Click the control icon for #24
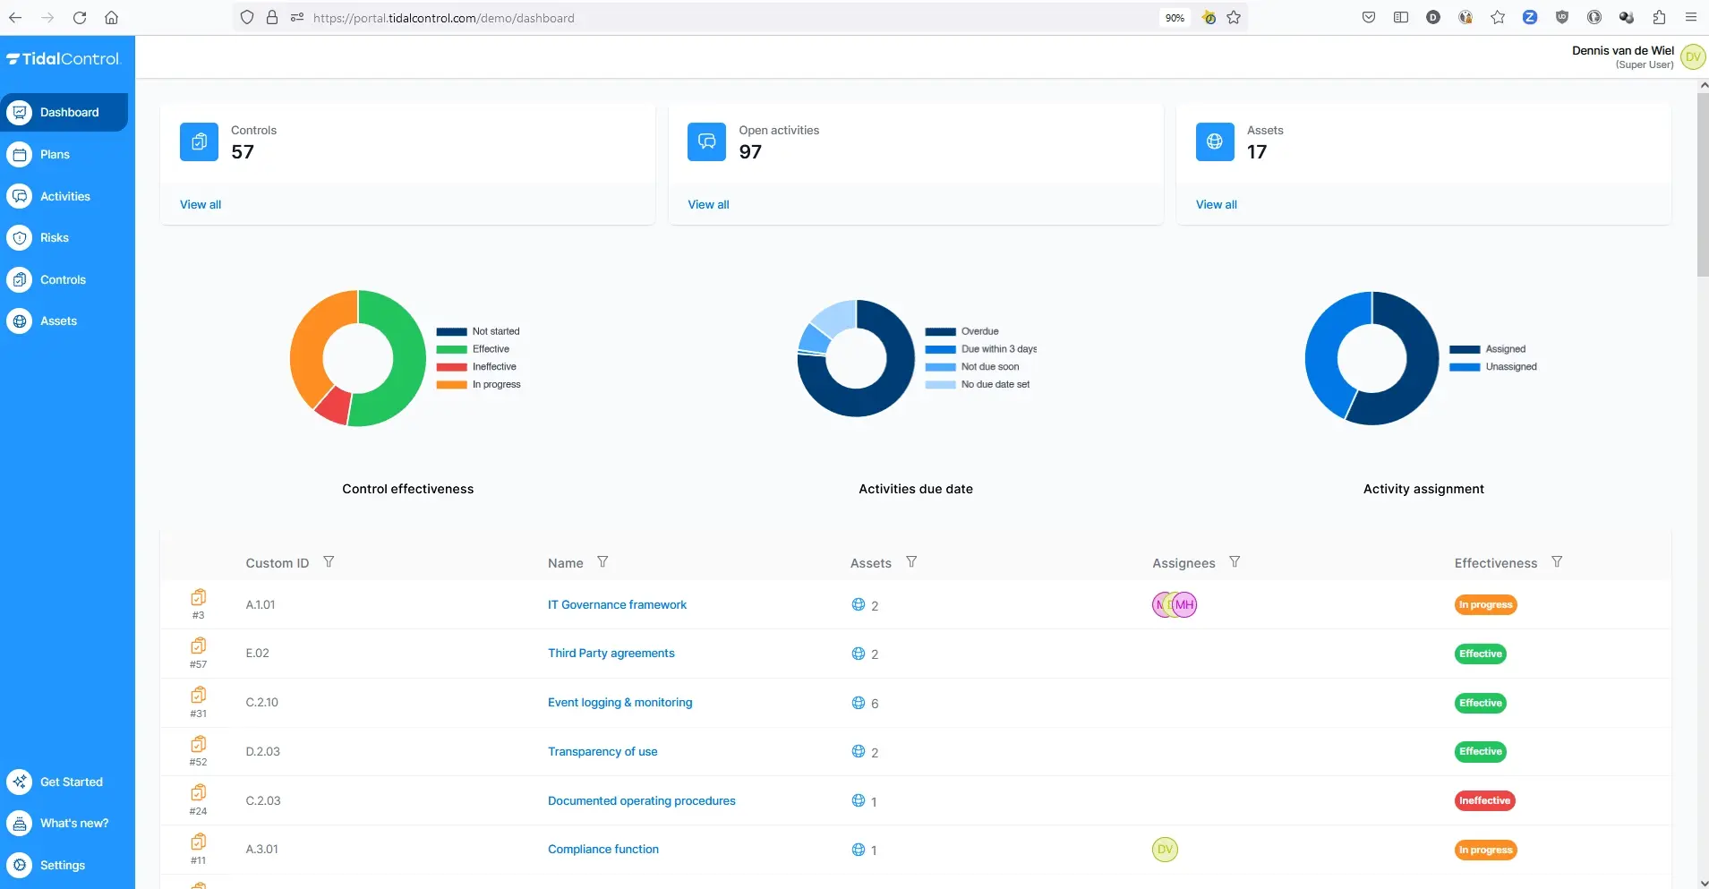 199,792
